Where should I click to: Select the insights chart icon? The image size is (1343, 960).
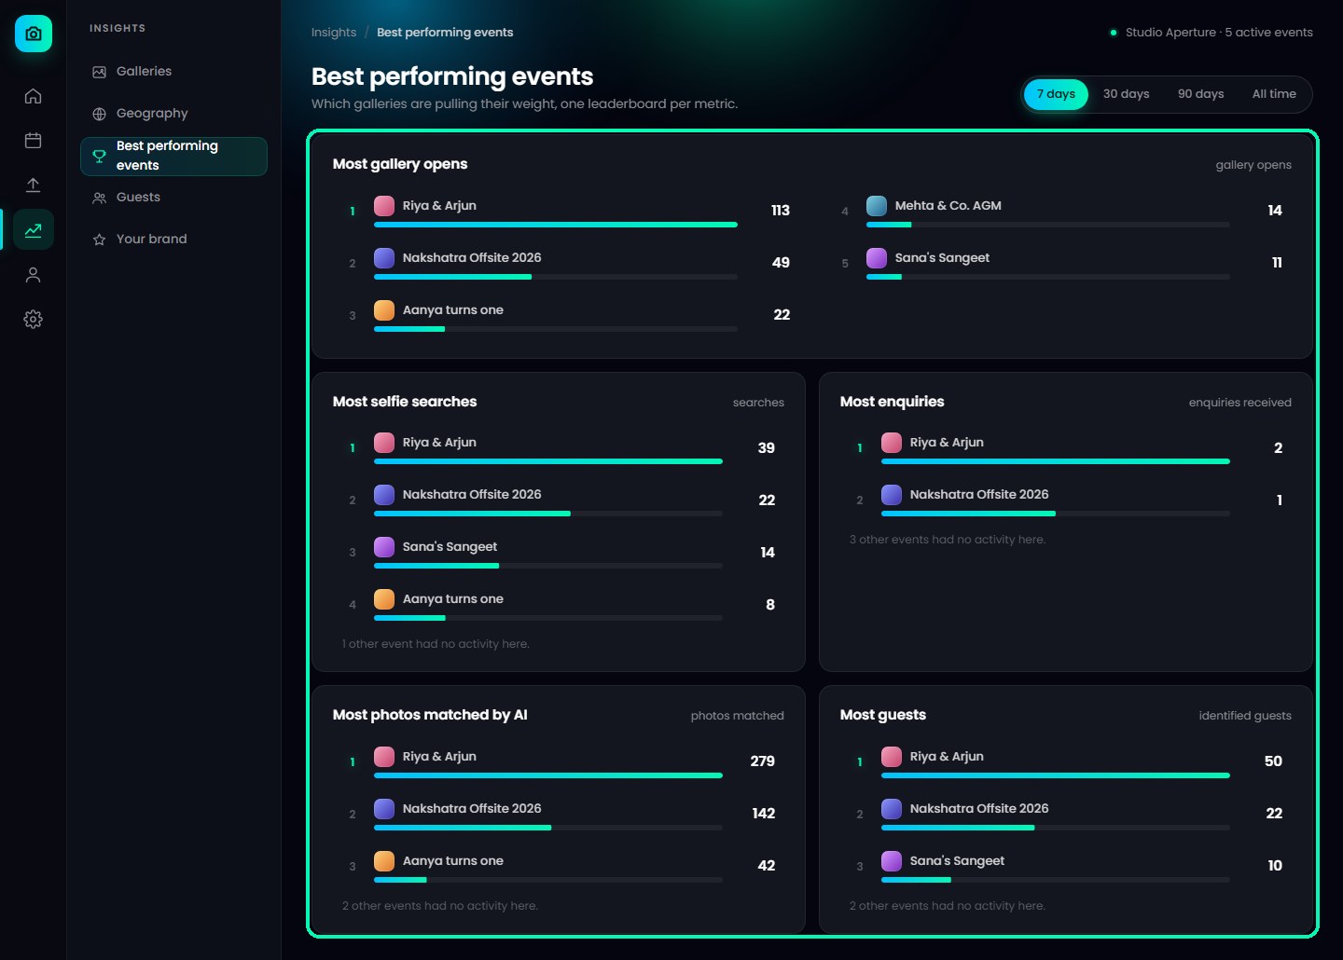[x=33, y=230]
